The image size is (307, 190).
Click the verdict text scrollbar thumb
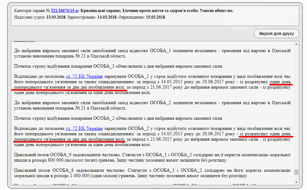pyautogui.click(x=296, y=172)
